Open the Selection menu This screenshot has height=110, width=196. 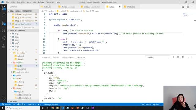pos(21,2)
